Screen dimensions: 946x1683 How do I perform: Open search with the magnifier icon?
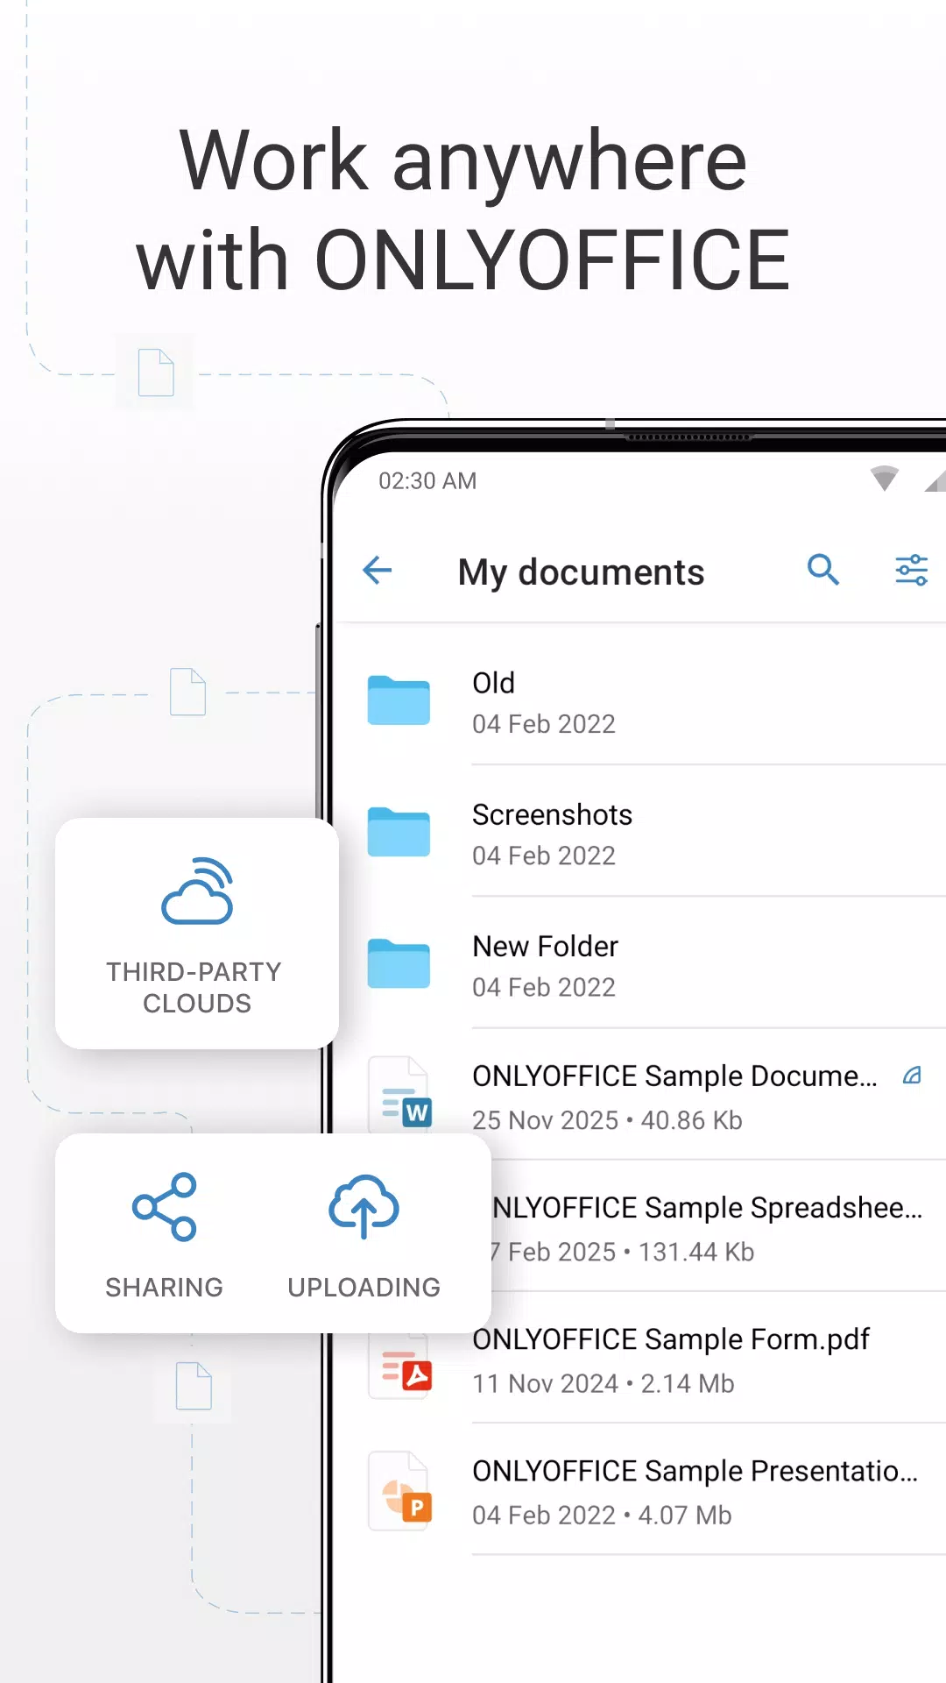[x=823, y=570]
